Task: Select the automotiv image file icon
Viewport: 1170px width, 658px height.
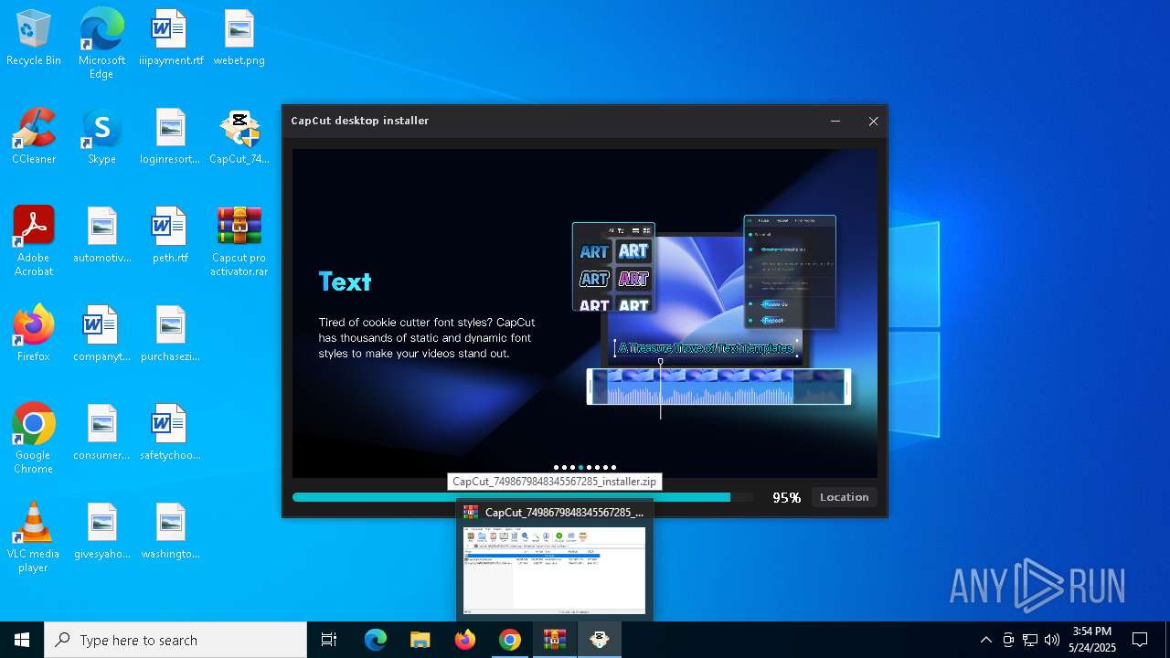Action: (x=101, y=236)
